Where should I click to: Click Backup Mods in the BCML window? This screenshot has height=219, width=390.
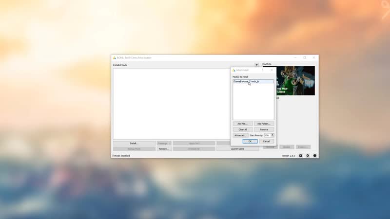(x=134, y=149)
